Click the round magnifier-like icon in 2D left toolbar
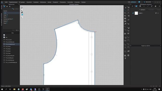 point(22,12)
